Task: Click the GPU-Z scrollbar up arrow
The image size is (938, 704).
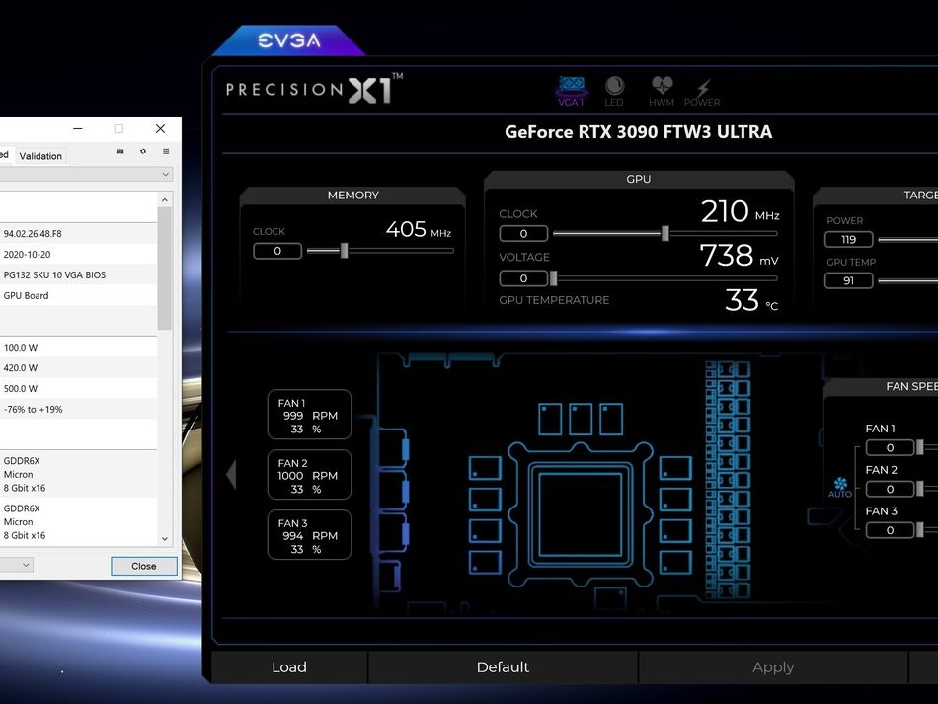Action: (x=165, y=199)
